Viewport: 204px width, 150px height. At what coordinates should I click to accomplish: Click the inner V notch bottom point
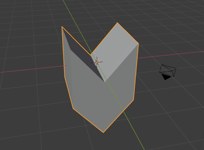(x=105, y=82)
